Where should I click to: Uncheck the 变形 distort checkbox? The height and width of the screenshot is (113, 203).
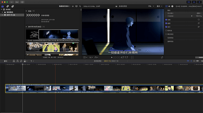click(166, 27)
